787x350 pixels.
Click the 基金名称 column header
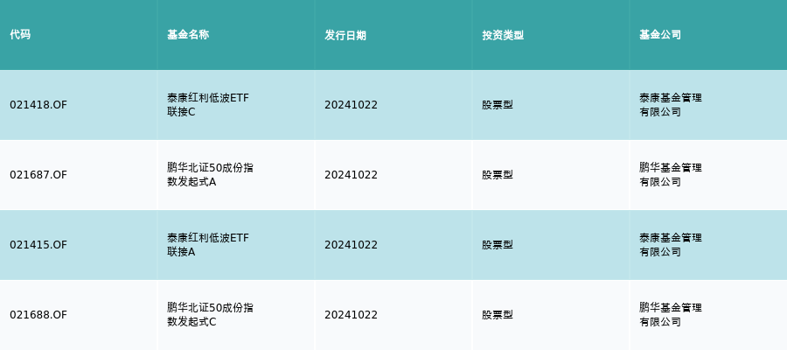coord(188,35)
